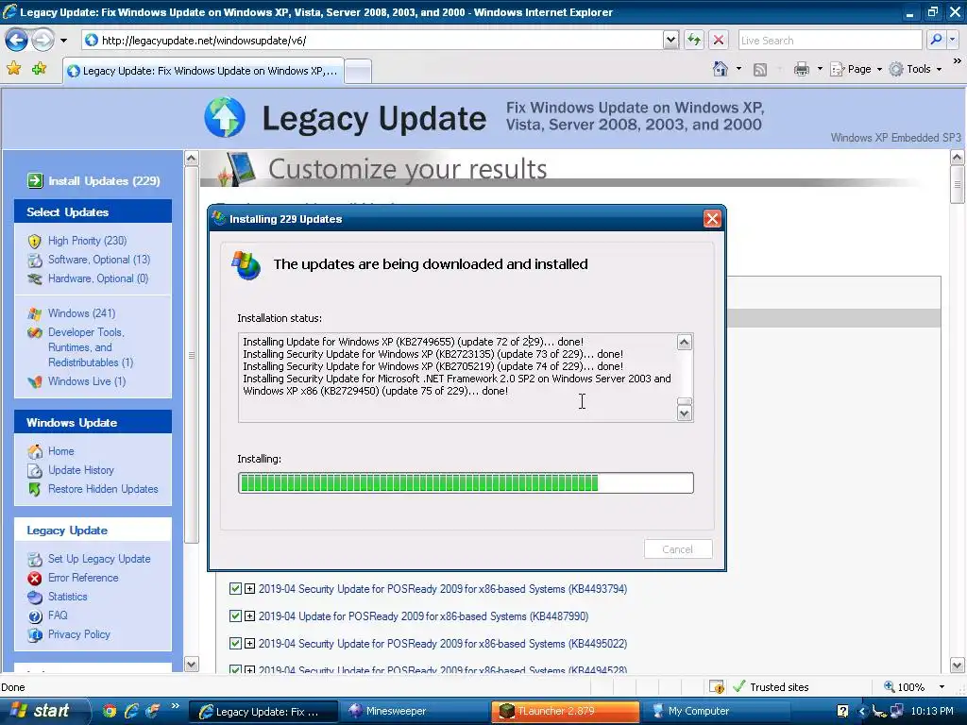Click the Install Updates green arrow icon
Image resolution: width=967 pixels, height=725 pixels.
(x=35, y=180)
